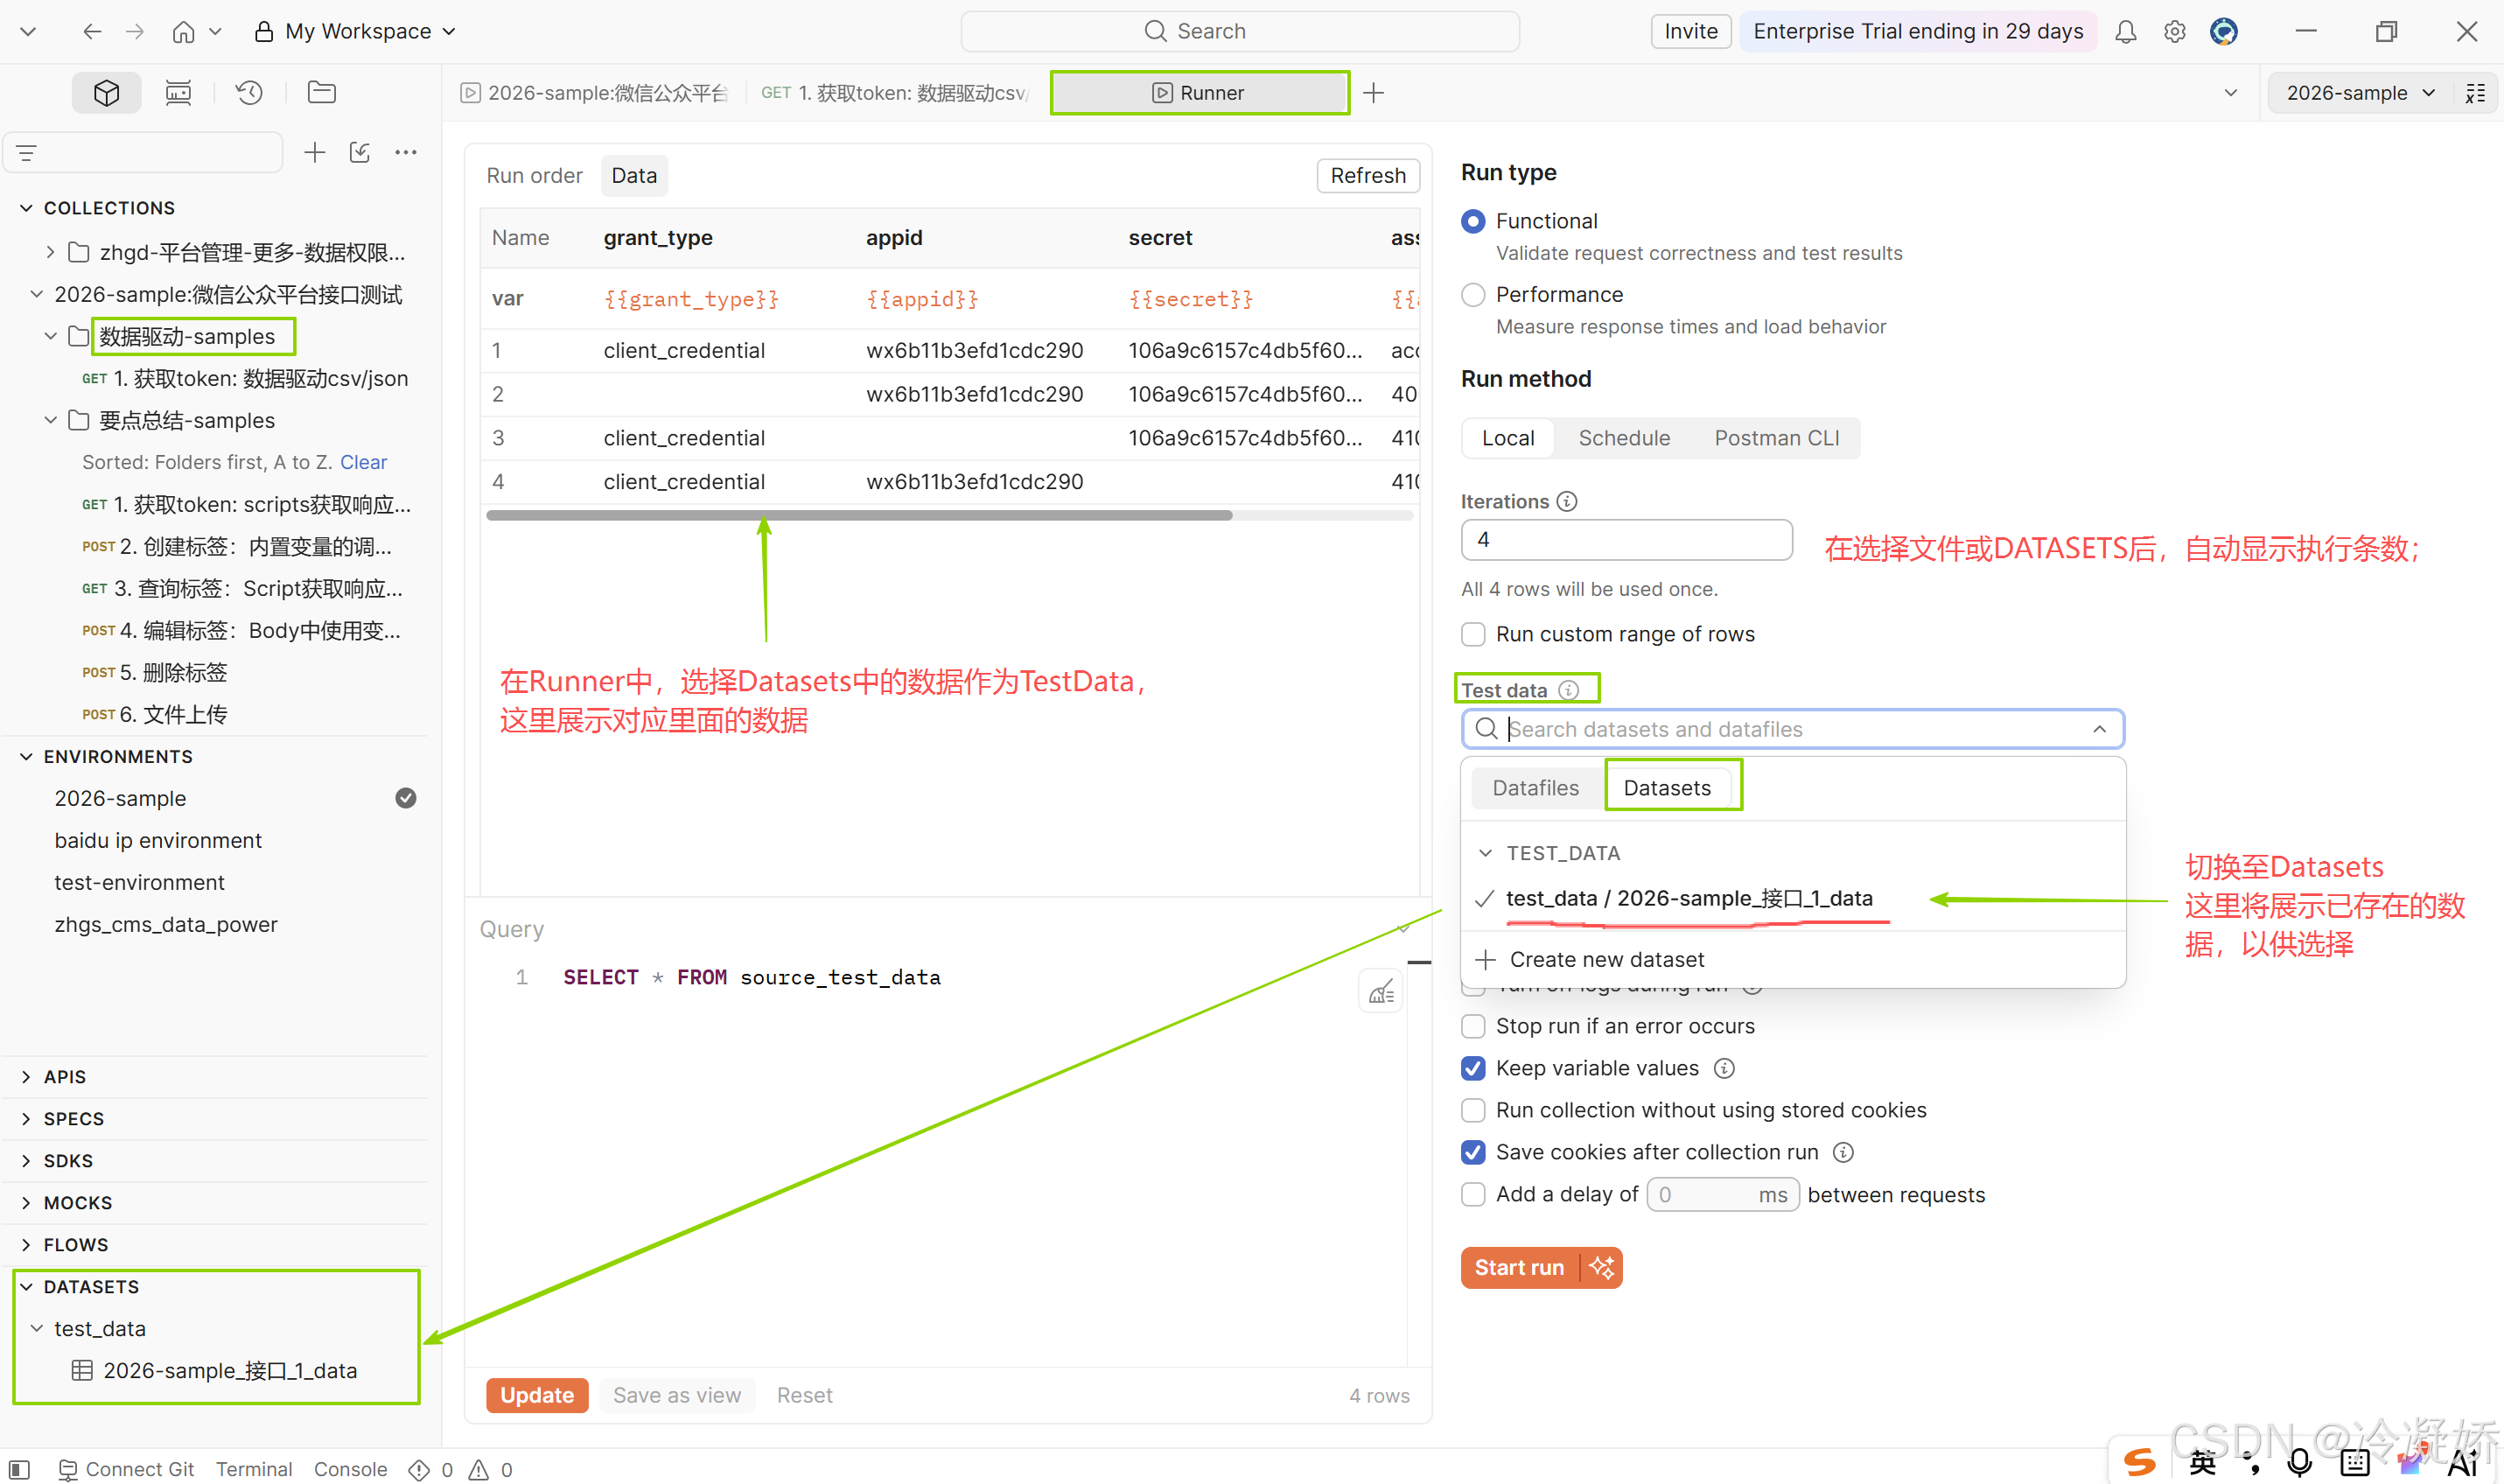Go to the Home icon

184,31
